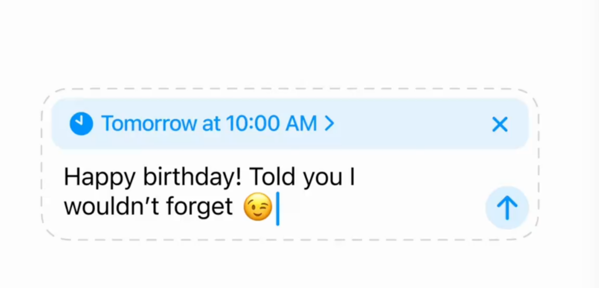Dismiss the scheduled time with X
The image size is (599, 288).
tap(500, 124)
